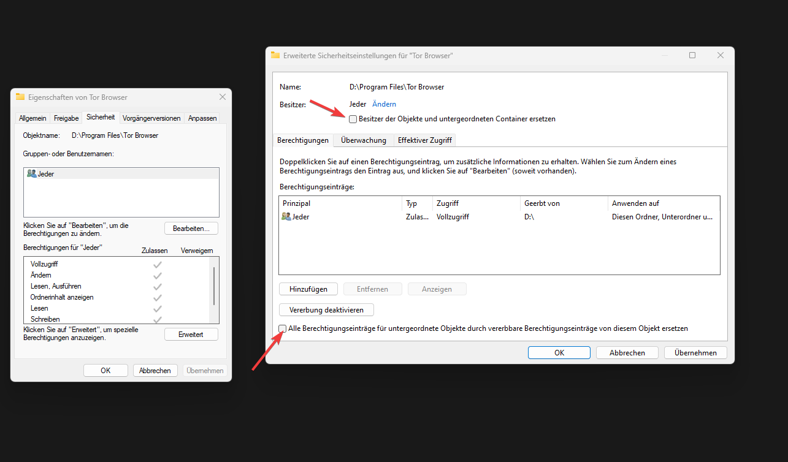Open Freigabe tab in properties window
The image size is (788, 462).
(66, 118)
